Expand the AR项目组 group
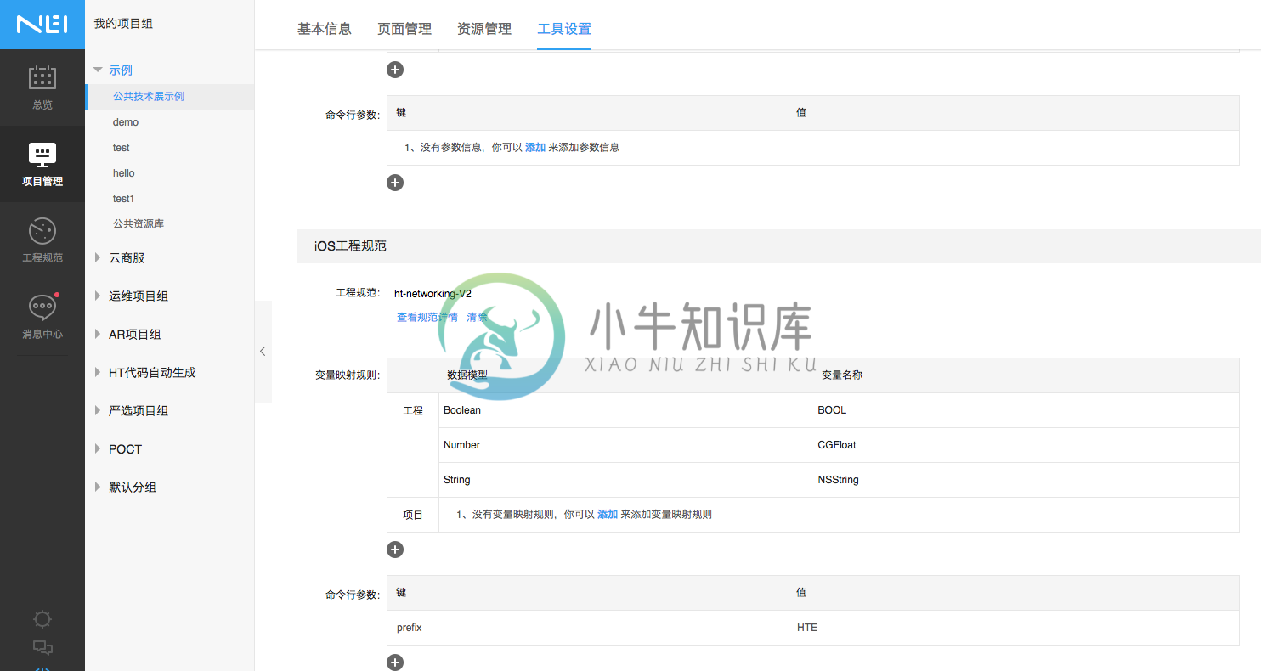Screen dimensions: 1261x671 pyautogui.click(x=98, y=335)
